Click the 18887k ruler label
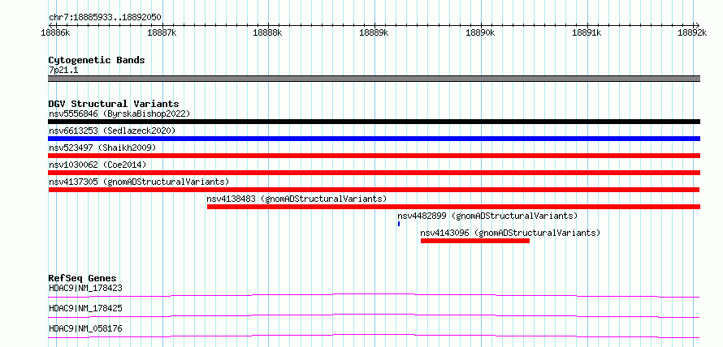This screenshot has width=723, height=347. coord(162,32)
